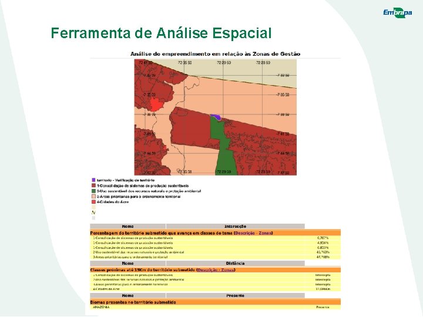Click legend label for zone 2 'Uso sustentável dos recursos naturais'

point(149,191)
